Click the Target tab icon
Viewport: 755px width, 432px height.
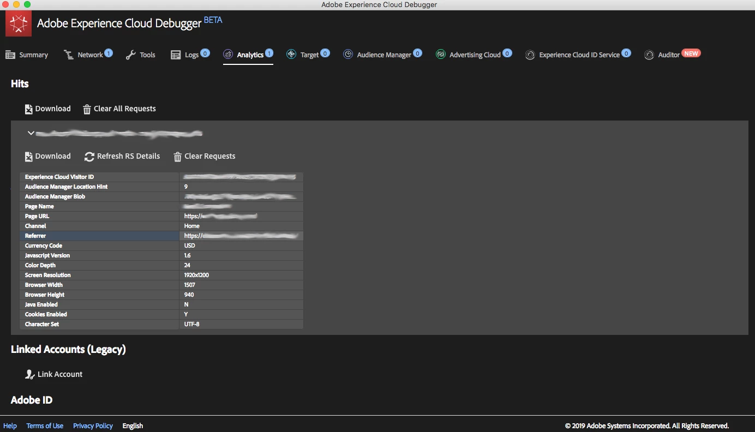[x=291, y=55]
